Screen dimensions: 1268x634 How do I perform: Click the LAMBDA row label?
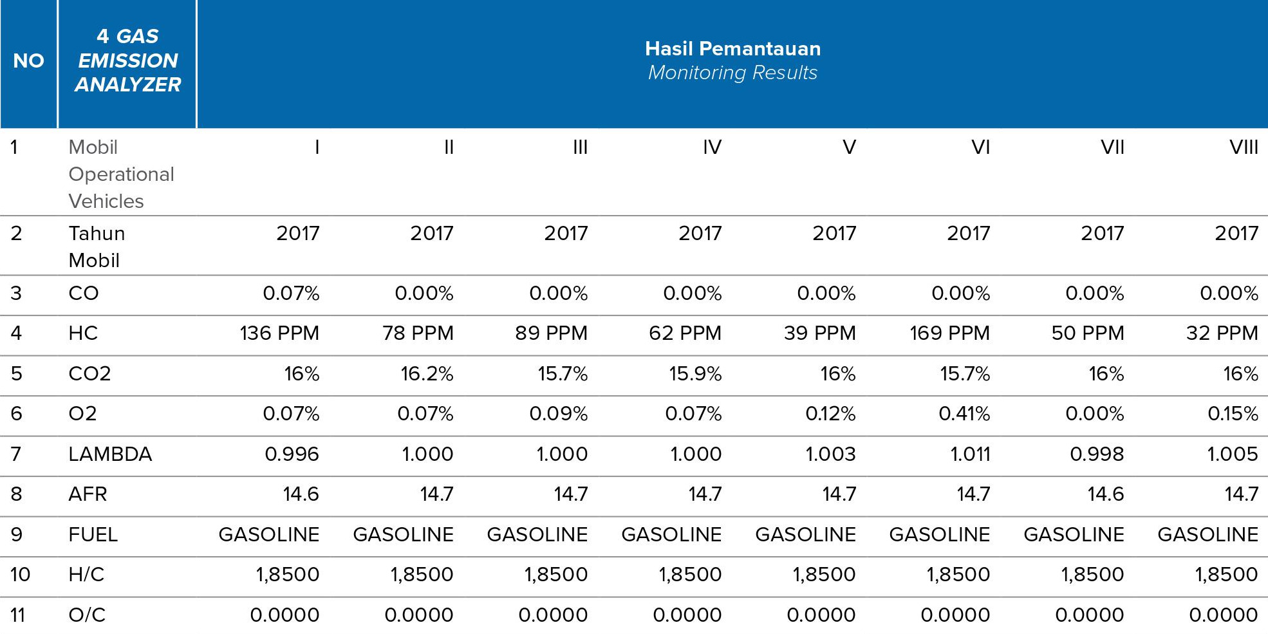[110, 454]
